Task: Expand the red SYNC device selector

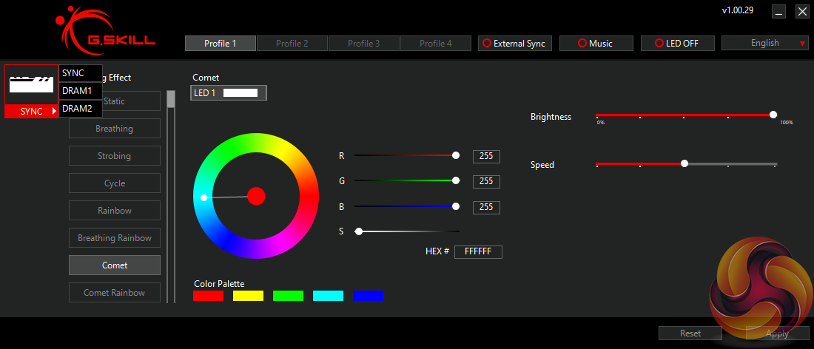Action: (32, 111)
